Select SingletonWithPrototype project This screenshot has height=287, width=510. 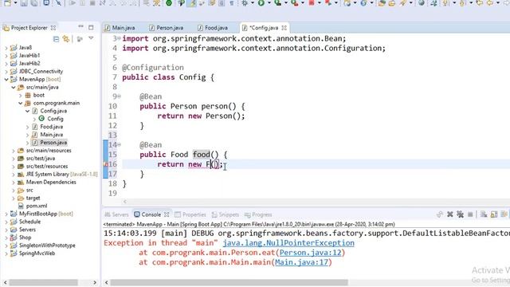(x=47, y=246)
